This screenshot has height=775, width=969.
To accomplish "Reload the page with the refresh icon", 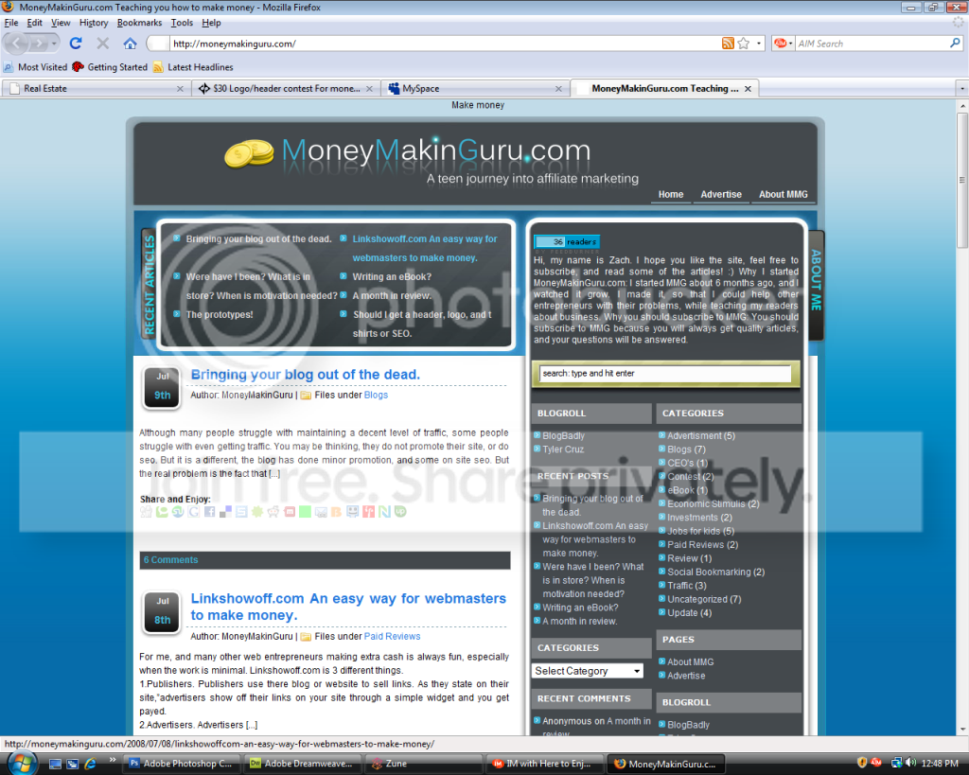I will [x=76, y=44].
